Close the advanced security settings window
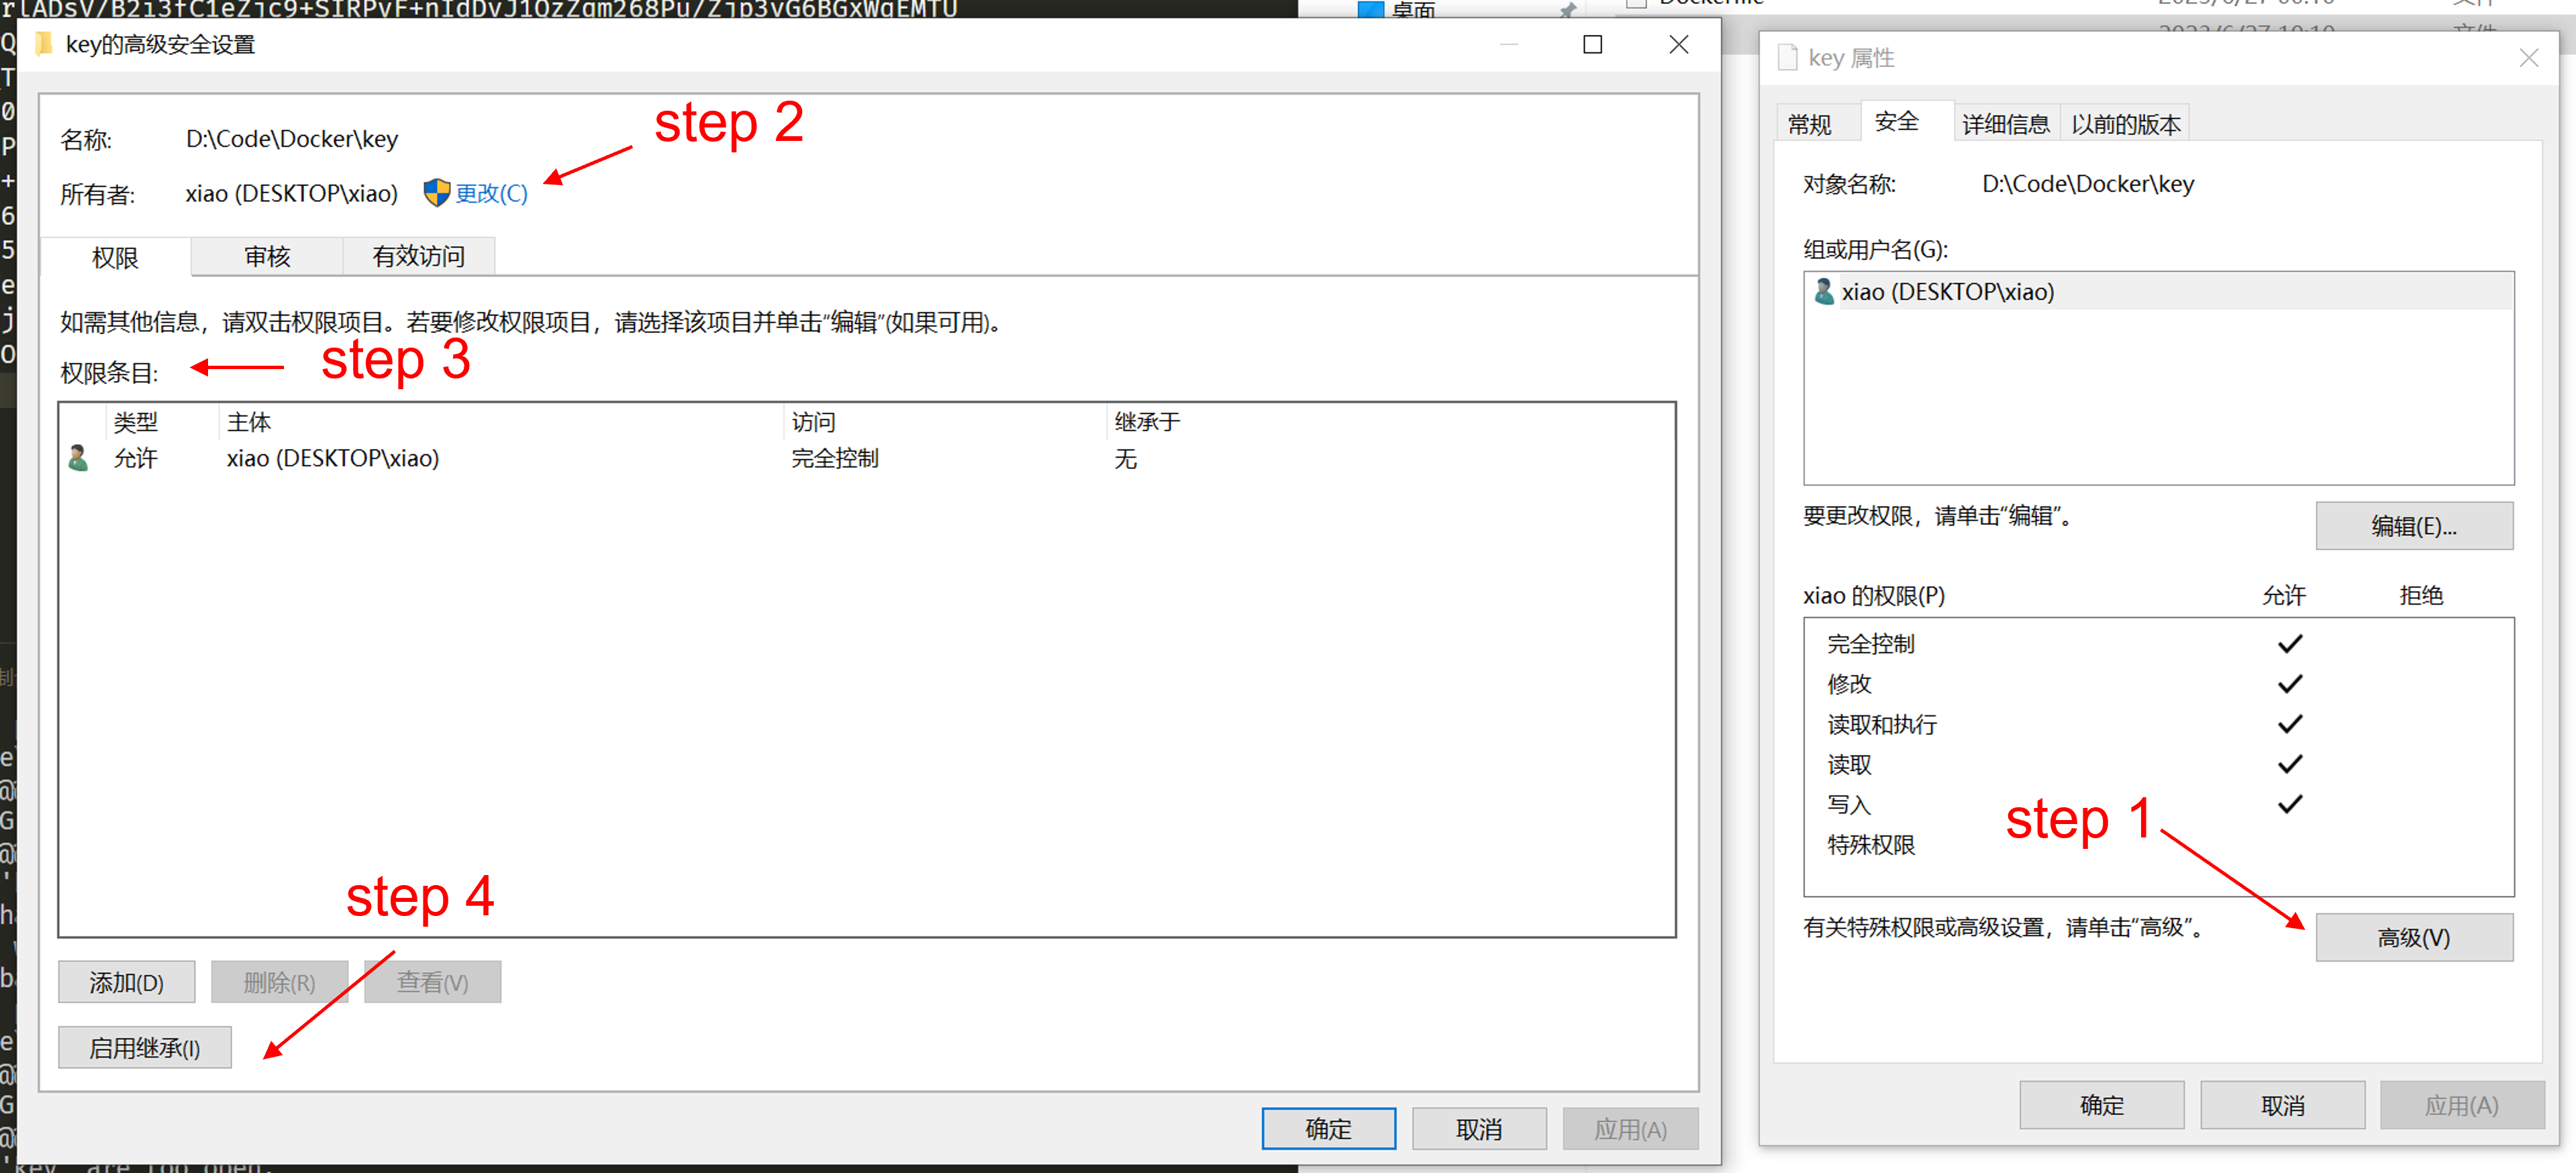The height and width of the screenshot is (1173, 2576). point(1678,45)
